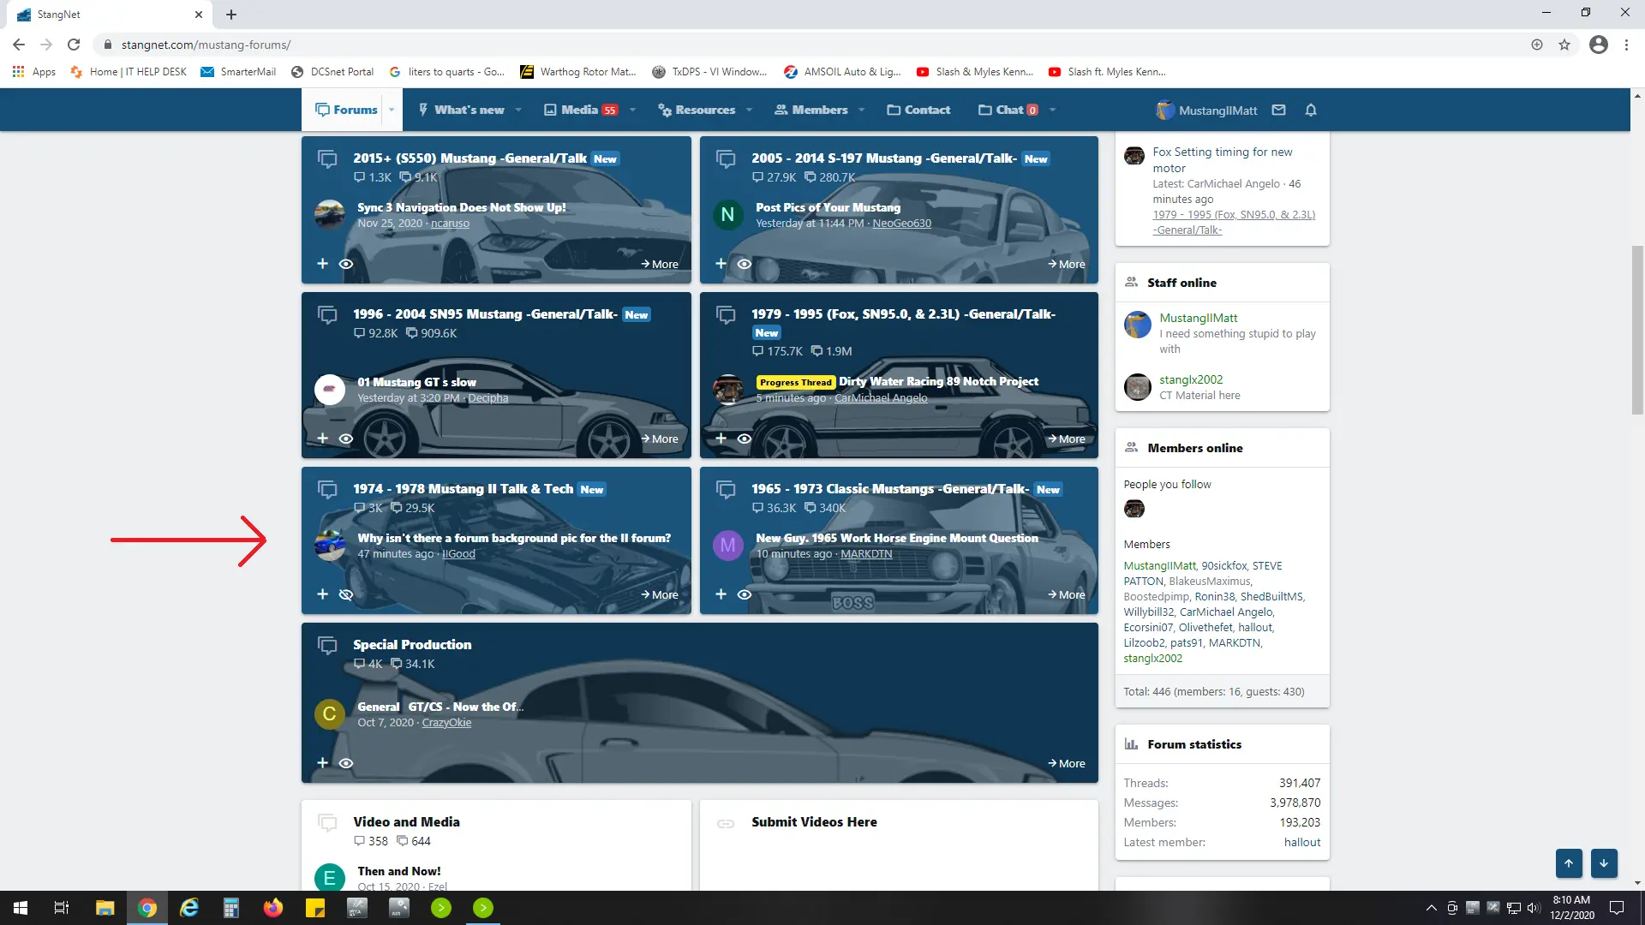Image resolution: width=1645 pixels, height=925 pixels.
Task: Toggle watch eye on 1965-1973 Classic Mustangs forum
Action: (x=745, y=594)
